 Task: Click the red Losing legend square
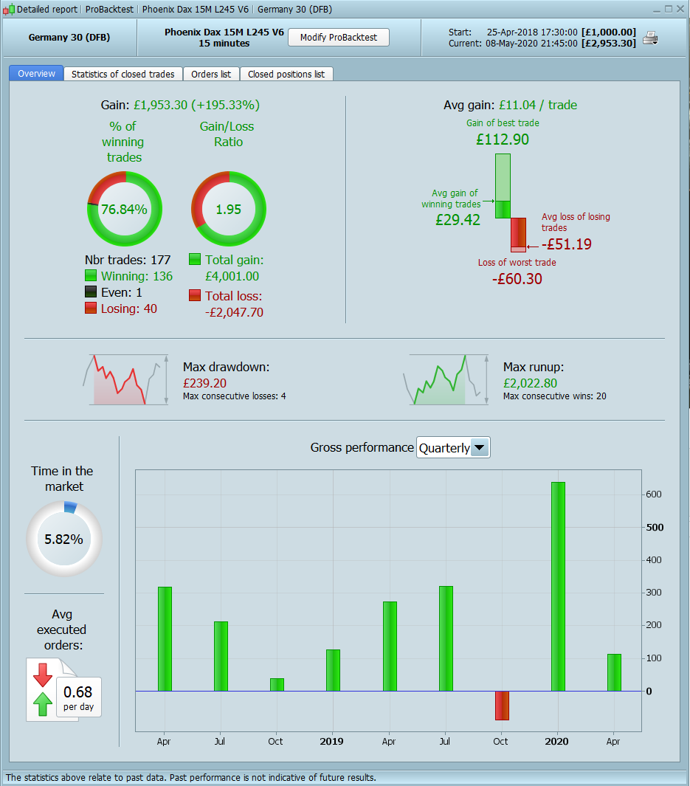(x=91, y=308)
